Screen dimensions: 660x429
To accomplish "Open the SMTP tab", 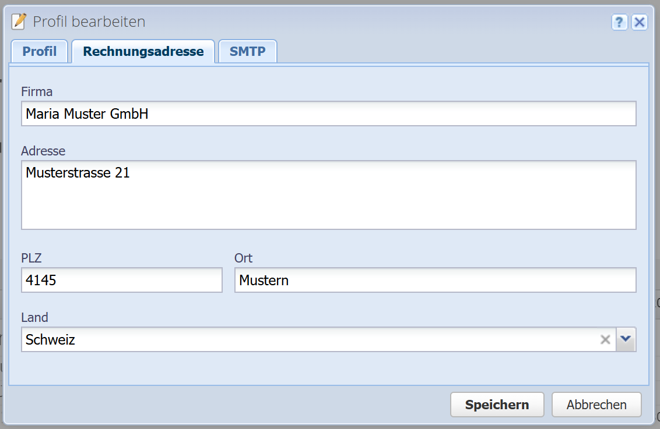I will coord(247,51).
